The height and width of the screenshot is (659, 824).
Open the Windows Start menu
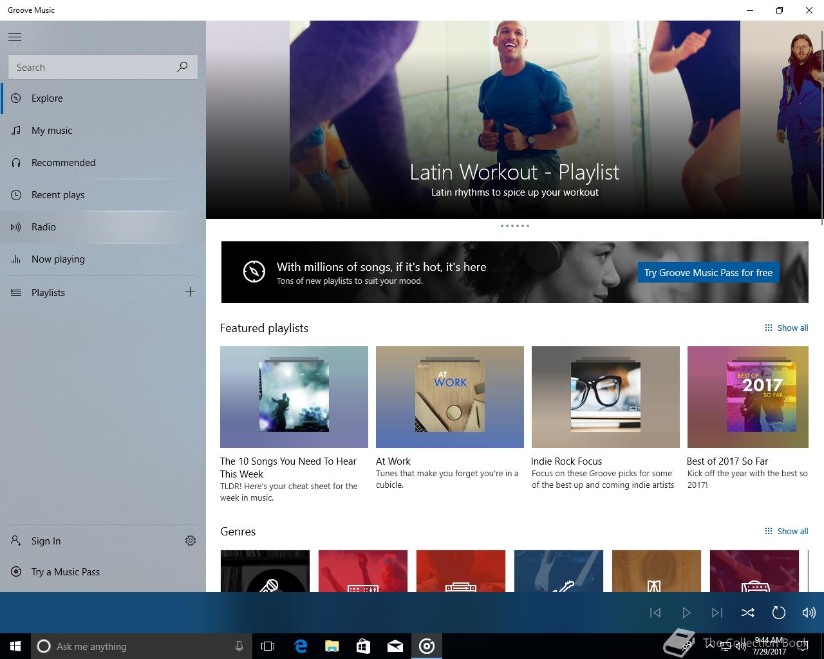[15, 646]
